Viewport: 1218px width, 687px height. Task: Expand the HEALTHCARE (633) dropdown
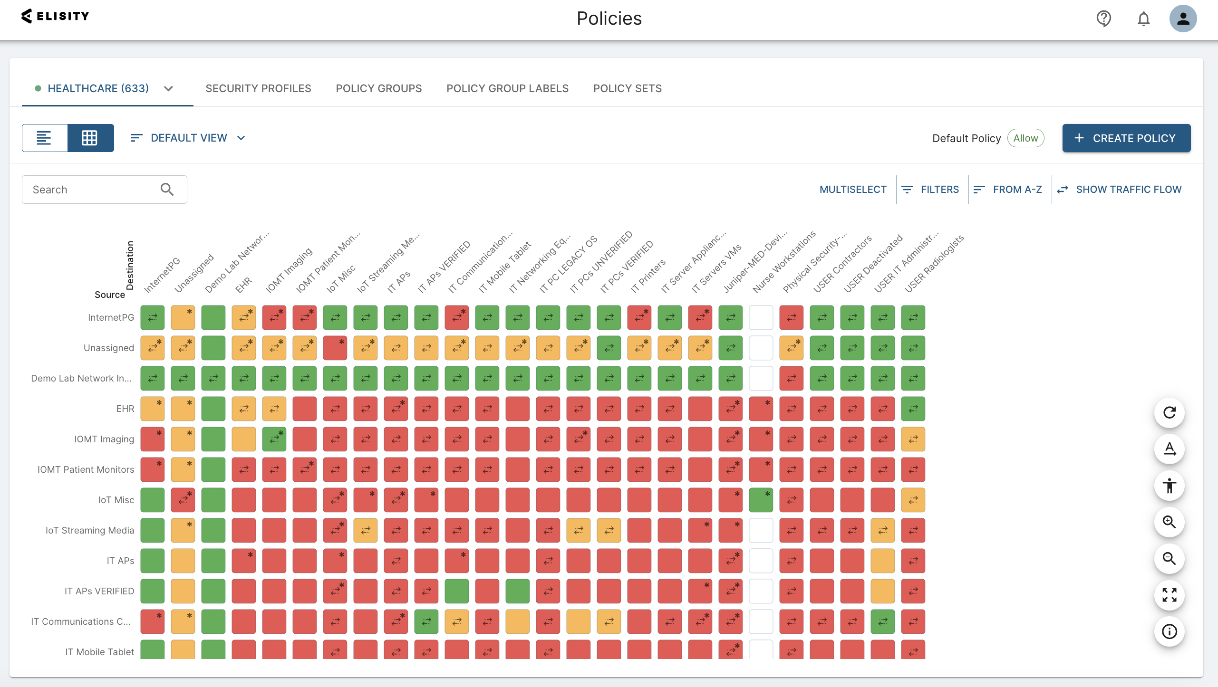(x=167, y=88)
